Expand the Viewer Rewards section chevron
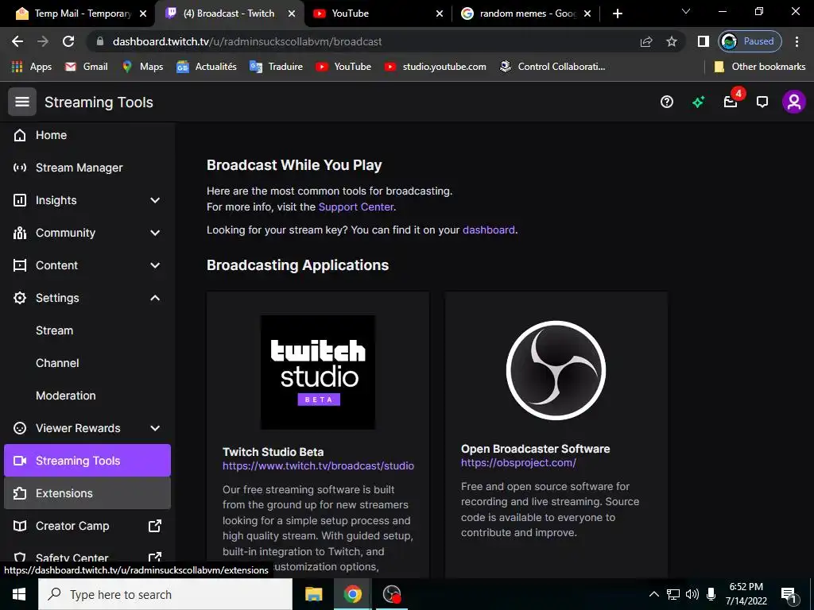 (x=155, y=428)
